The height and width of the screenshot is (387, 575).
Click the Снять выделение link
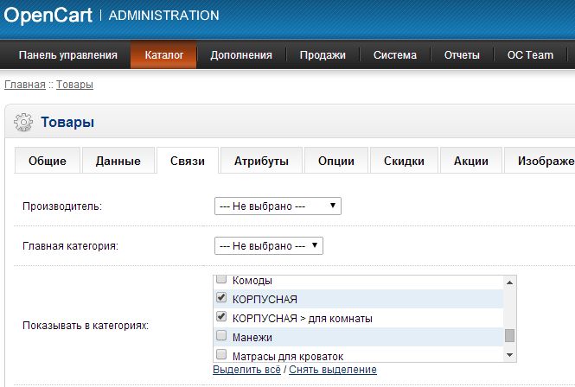333,370
